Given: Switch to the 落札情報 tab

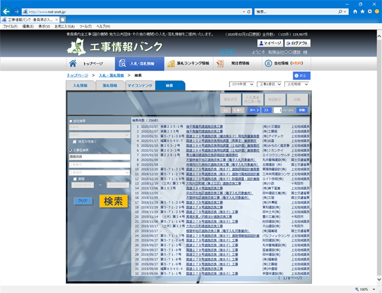Looking at the screenshot, I should (x=110, y=85).
